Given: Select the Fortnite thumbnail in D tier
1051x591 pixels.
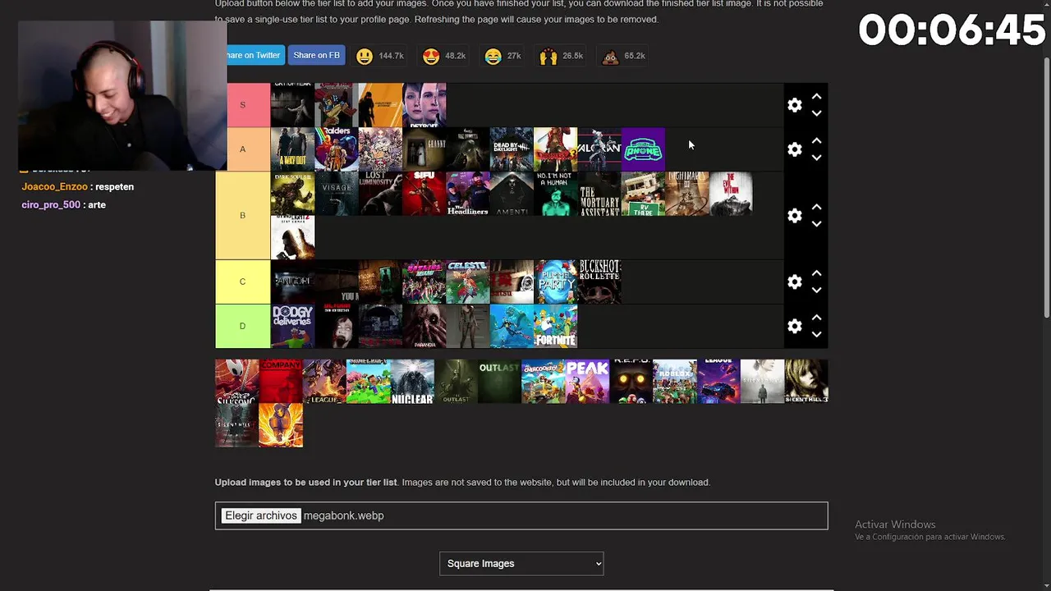Looking at the screenshot, I should (x=556, y=326).
